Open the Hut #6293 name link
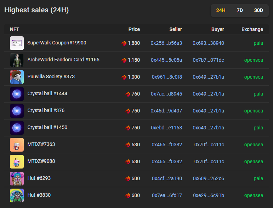 point(39,178)
